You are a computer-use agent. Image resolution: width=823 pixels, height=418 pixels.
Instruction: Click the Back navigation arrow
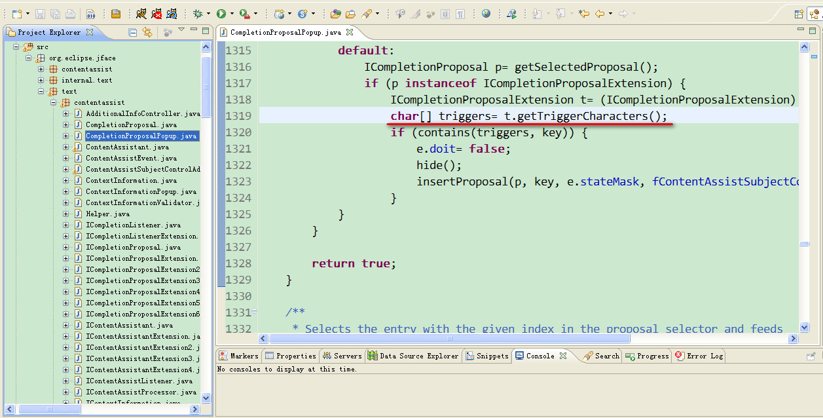600,13
